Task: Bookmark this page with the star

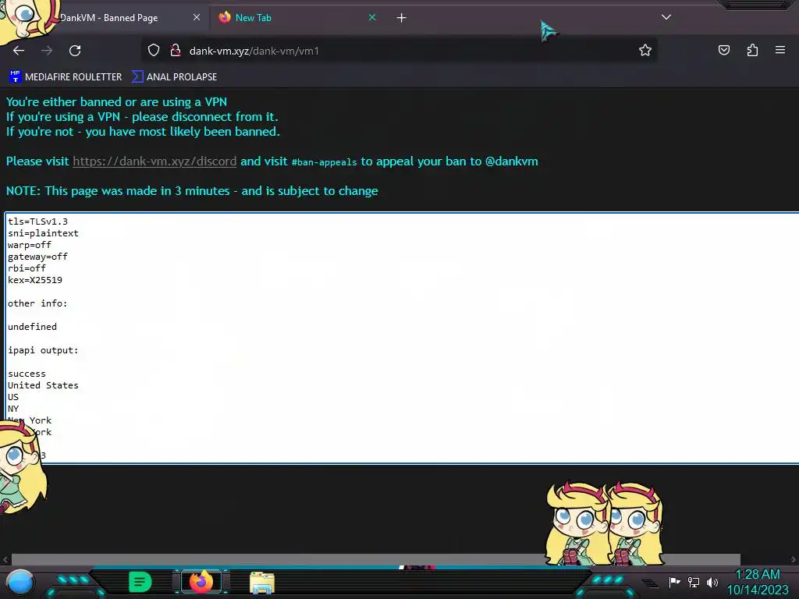Action: (645, 50)
